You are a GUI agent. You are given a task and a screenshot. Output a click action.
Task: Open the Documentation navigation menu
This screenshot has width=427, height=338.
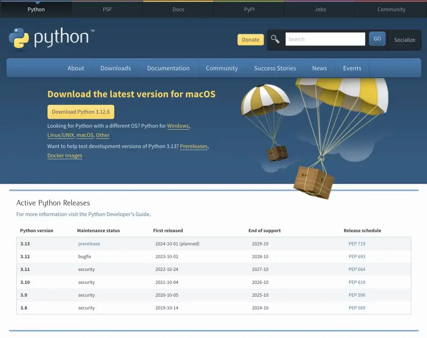(x=168, y=68)
